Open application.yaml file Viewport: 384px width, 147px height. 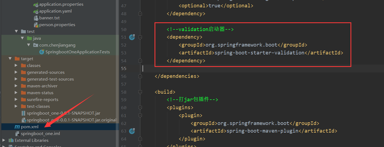pyautogui.click(x=56, y=11)
